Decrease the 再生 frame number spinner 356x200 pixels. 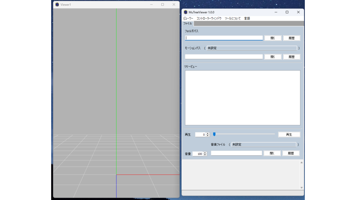click(x=208, y=136)
